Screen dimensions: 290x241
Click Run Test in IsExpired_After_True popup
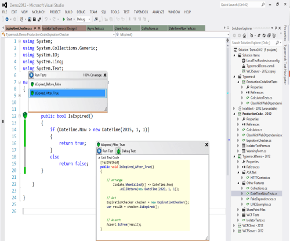click(105, 151)
